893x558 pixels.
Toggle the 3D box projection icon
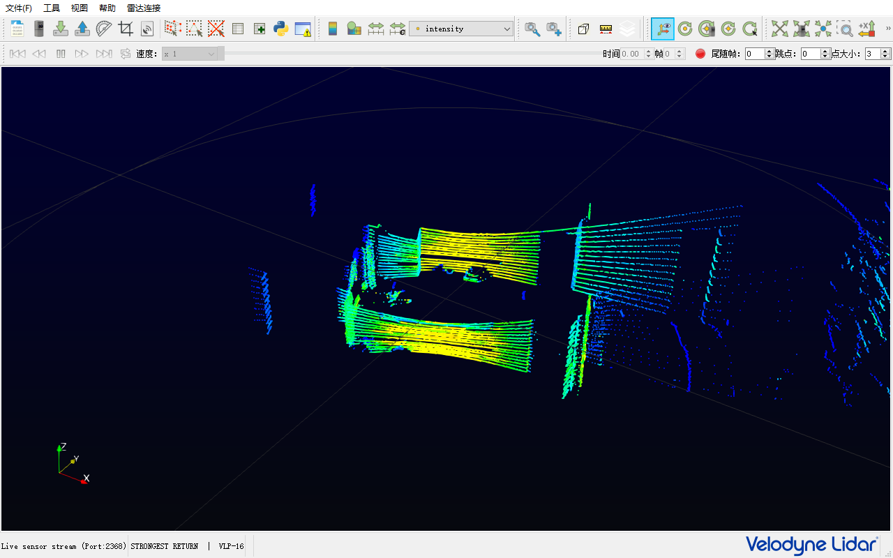[x=584, y=29]
